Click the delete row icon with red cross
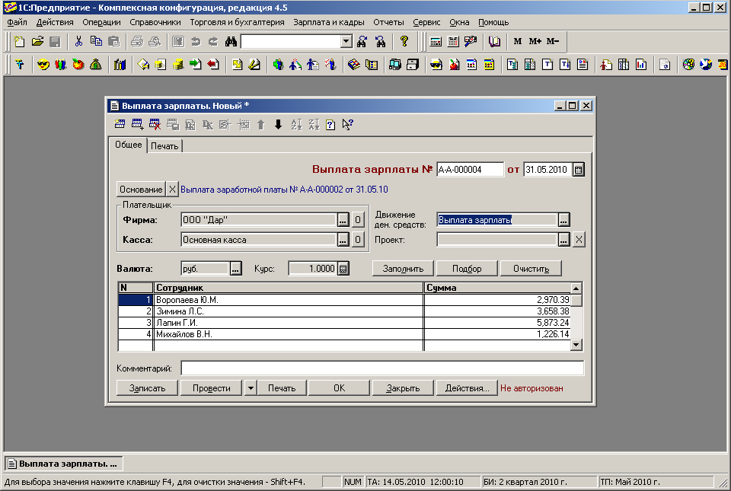 pyautogui.click(x=155, y=124)
